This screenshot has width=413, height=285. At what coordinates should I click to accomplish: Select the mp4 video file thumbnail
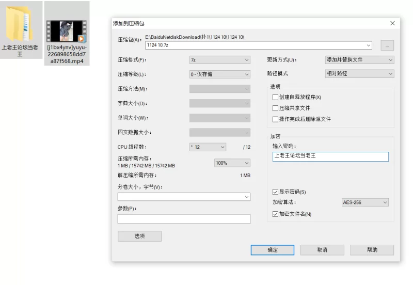67,31
